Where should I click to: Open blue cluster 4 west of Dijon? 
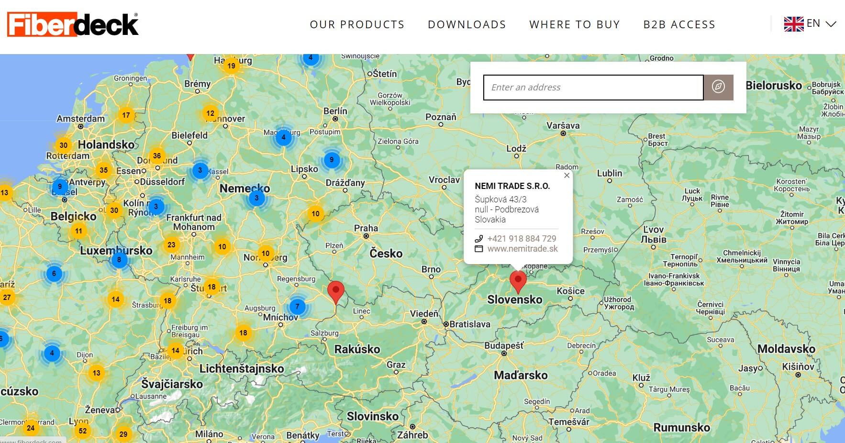(x=52, y=354)
